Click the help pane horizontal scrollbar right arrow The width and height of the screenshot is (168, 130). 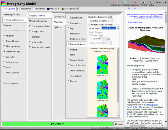pos(162,126)
